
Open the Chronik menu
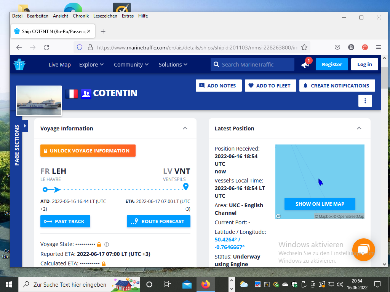click(x=81, y=16)
